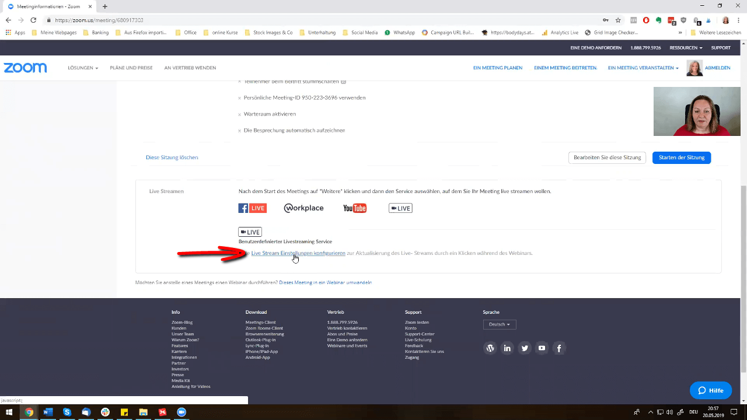
Task: Expand the LÖSUNGEN dropdown menu
Action: tap(83, 68)
